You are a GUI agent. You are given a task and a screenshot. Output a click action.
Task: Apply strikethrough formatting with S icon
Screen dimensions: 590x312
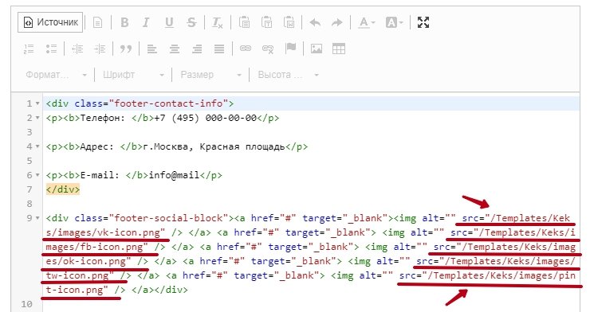pyautogui.click(x=191, y=22)
